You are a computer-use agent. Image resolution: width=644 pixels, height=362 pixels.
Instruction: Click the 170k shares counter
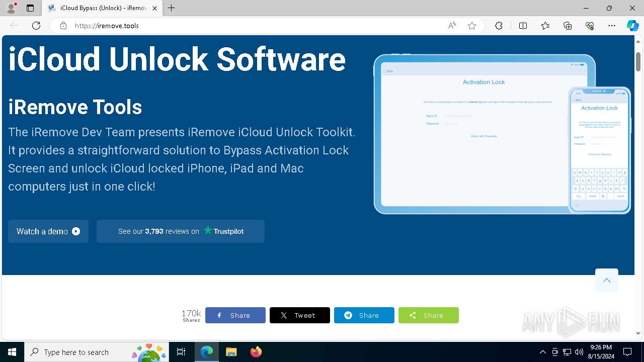click(x=191, y=315)
